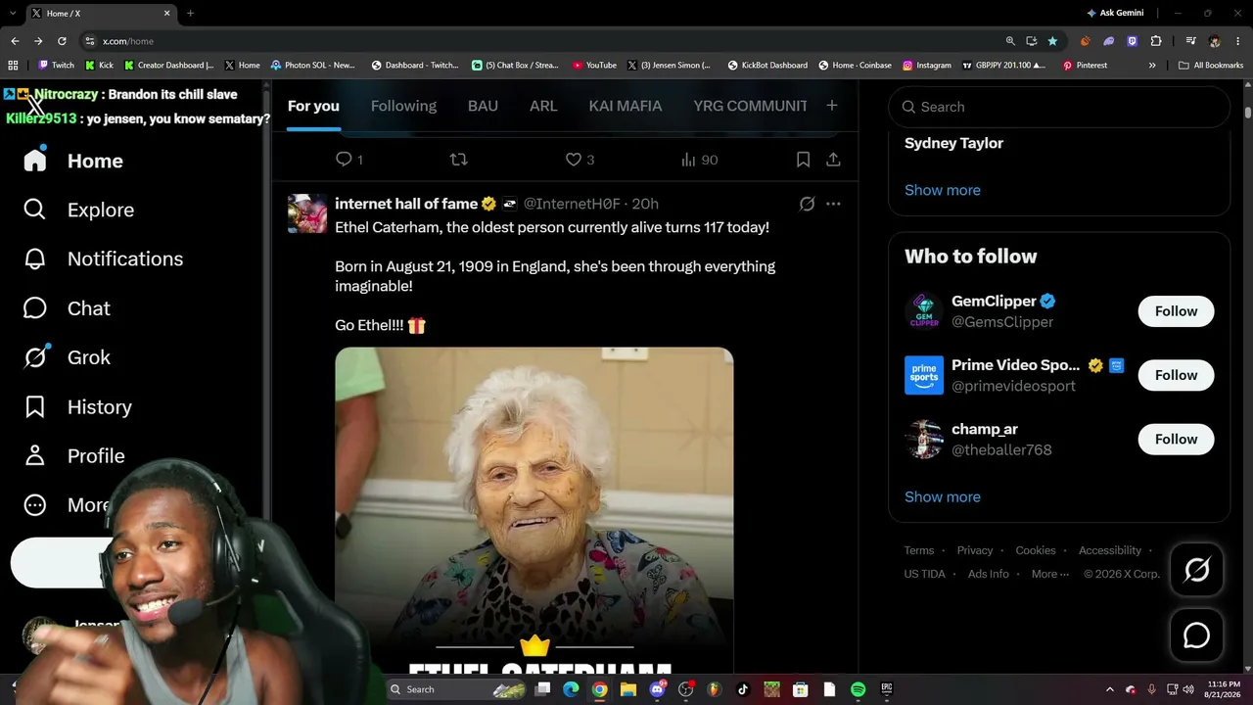View analytics showing 90 views

(x=699, y=160)
